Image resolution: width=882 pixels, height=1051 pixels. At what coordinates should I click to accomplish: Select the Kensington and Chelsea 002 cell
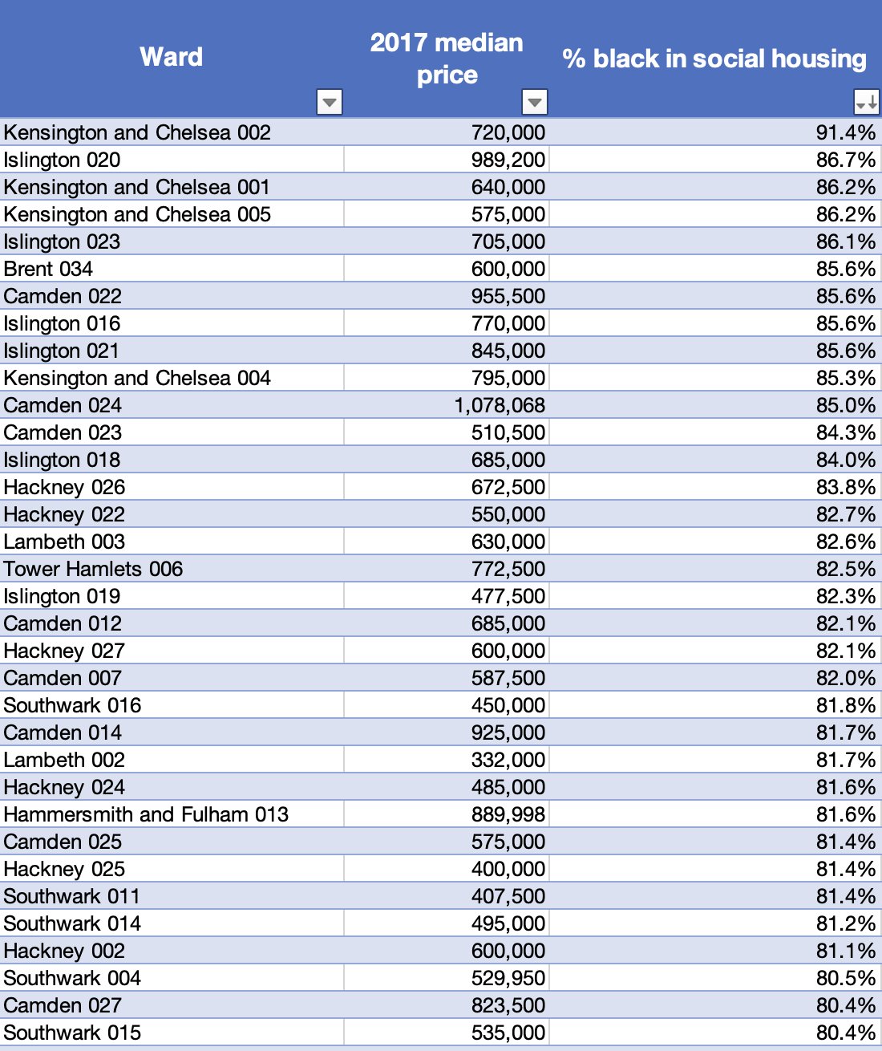coord(172,132)
